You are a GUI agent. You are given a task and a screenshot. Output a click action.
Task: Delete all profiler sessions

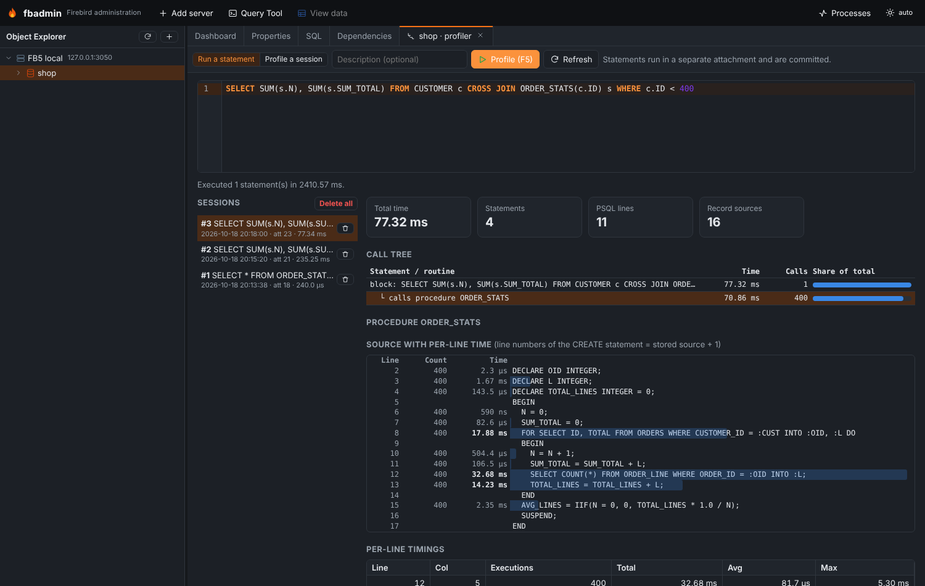click(x=336, y=204)
